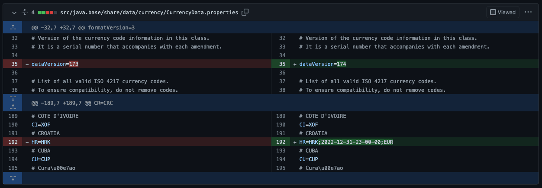This screenshot has height=188, width=542.
Task: Open the CurrencyData.properties file path link
Action: point(149,13)
